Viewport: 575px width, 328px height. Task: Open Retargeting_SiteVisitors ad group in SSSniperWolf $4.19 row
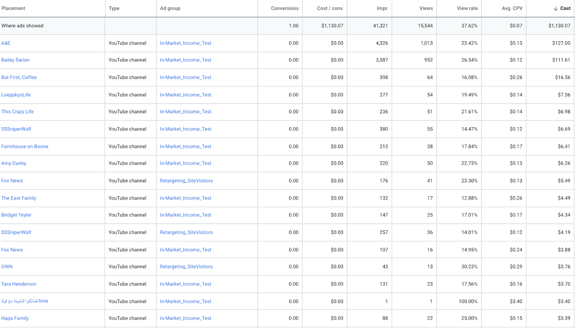point(186,233)
